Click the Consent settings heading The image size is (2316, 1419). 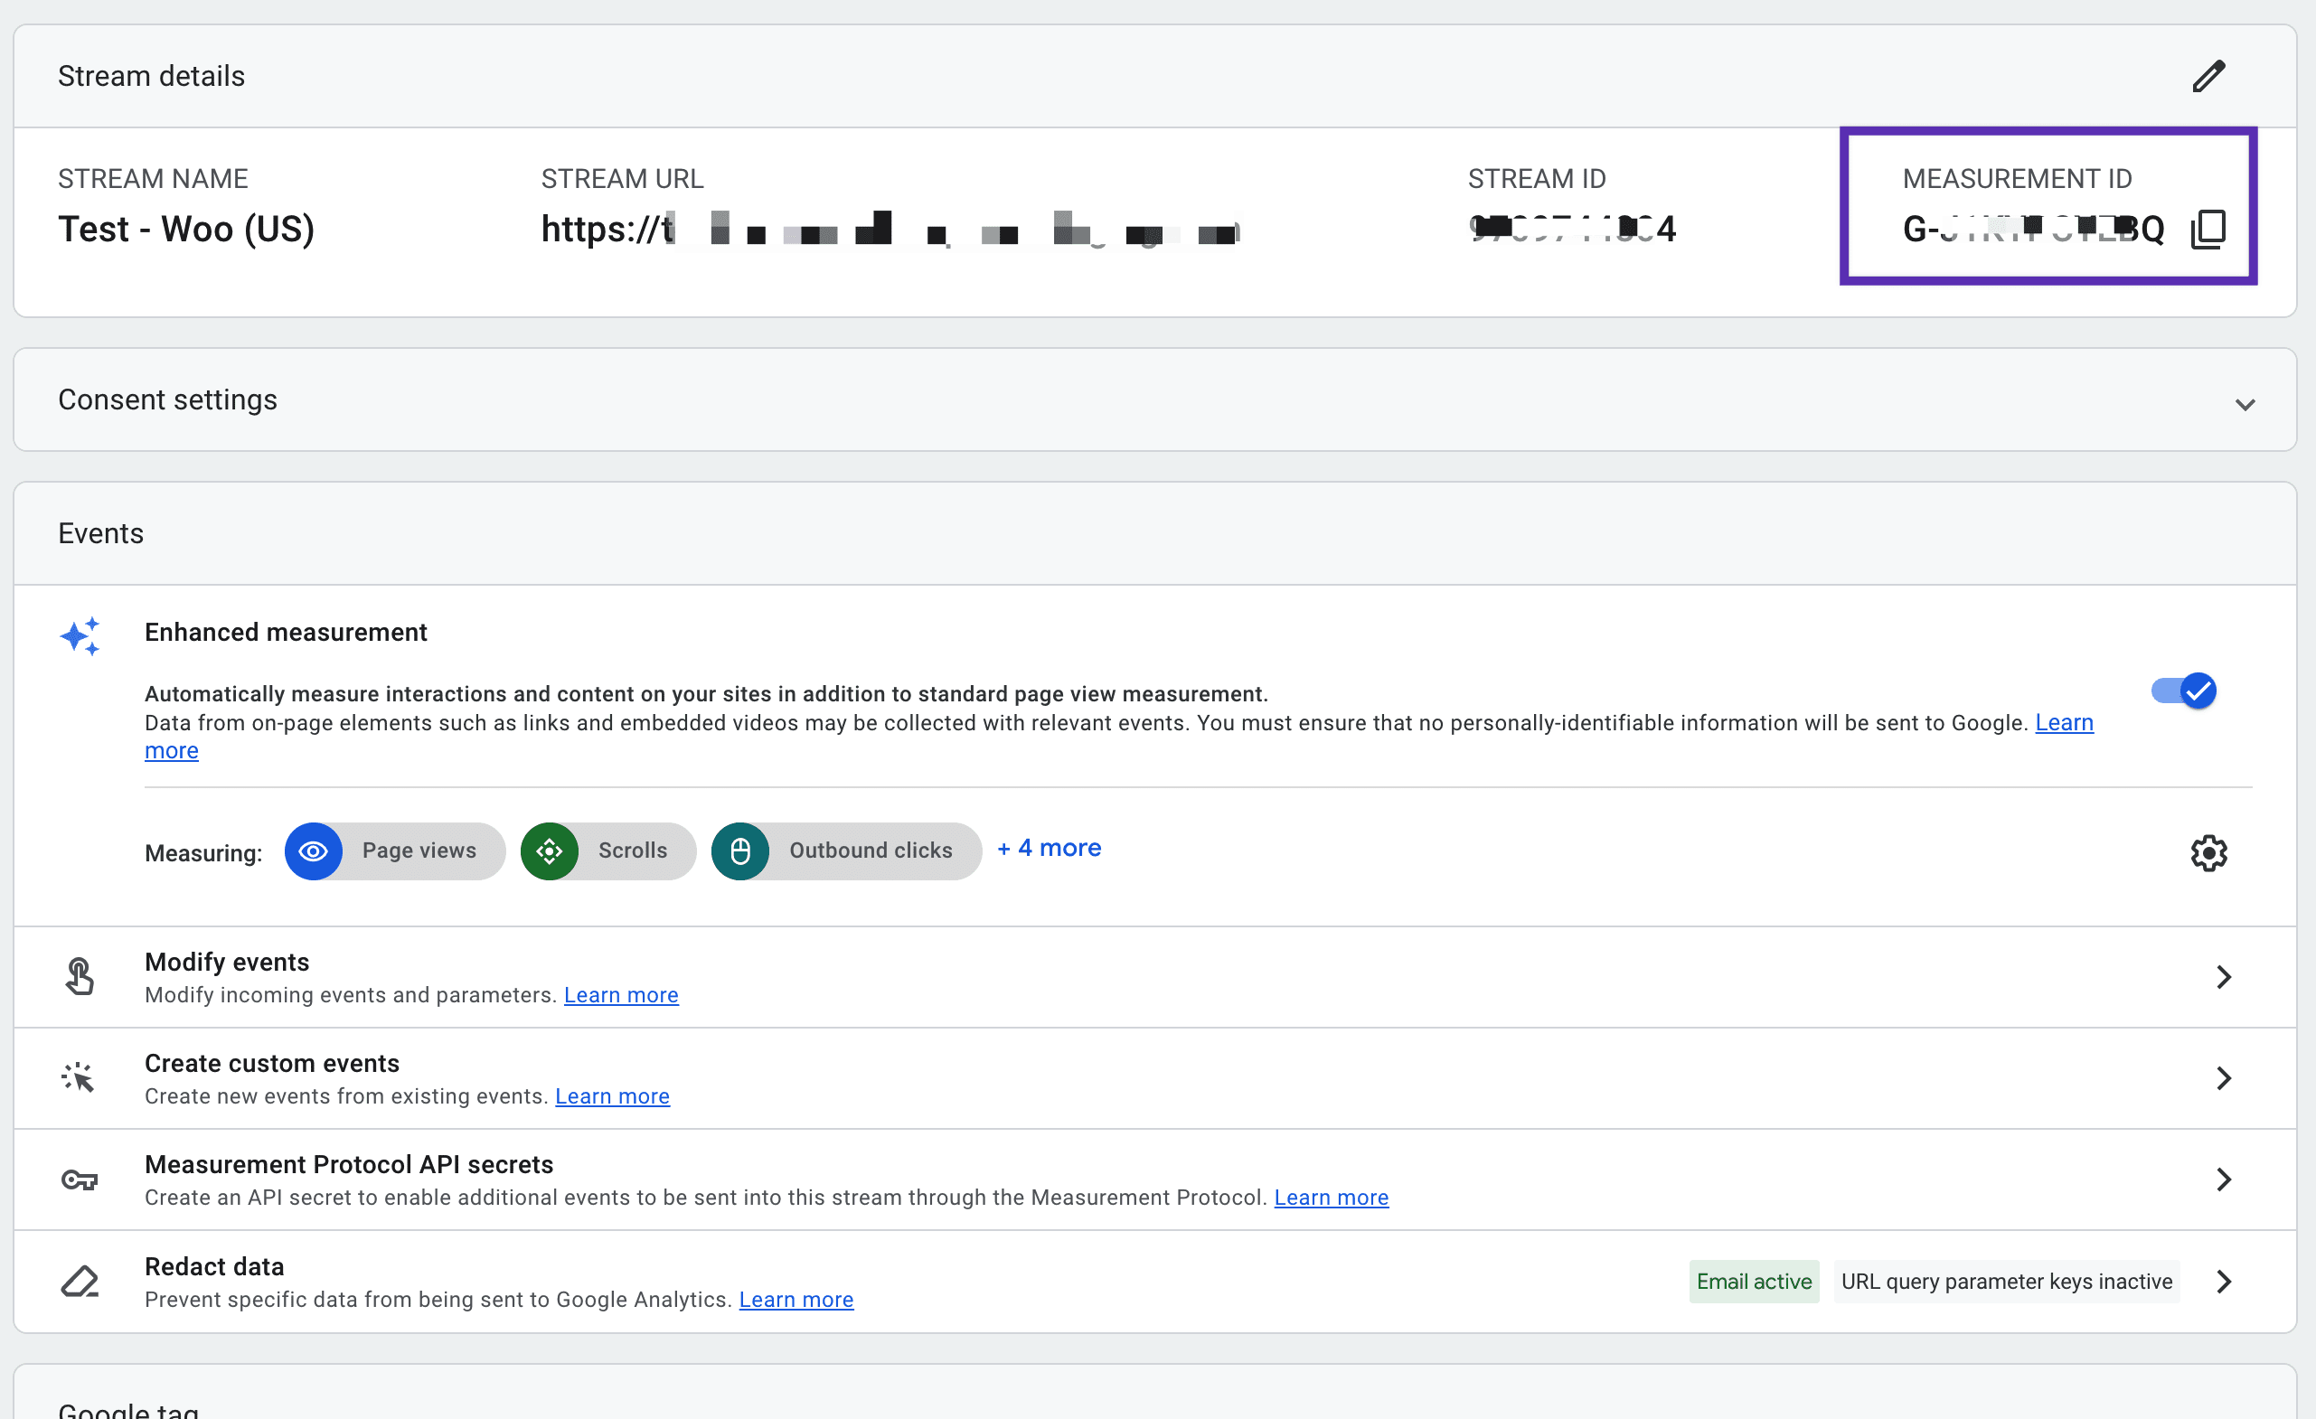coord(167,399)
